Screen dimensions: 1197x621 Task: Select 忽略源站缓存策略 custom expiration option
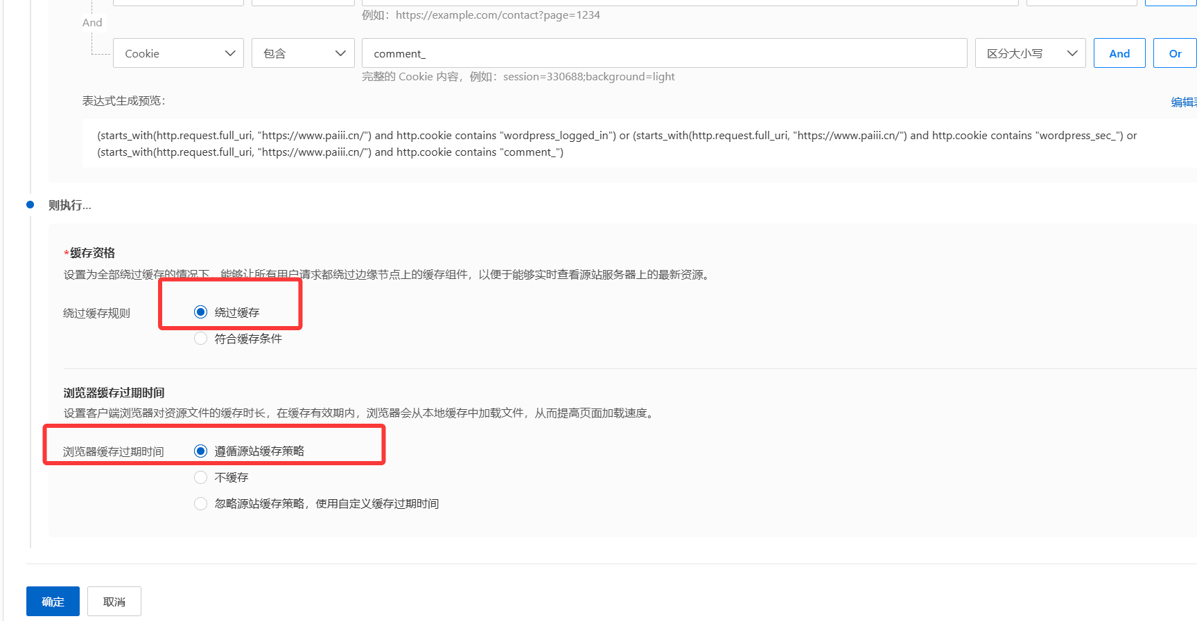click(x=200, y=504)
